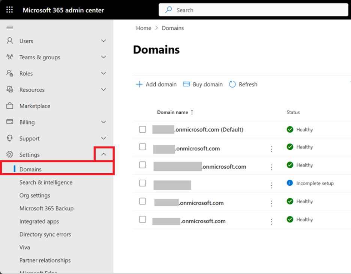The height and width of the screenshot is (274, 351).
Task: Open Directory sync errors
Action: pyautogui.click(x=45, y=235)
